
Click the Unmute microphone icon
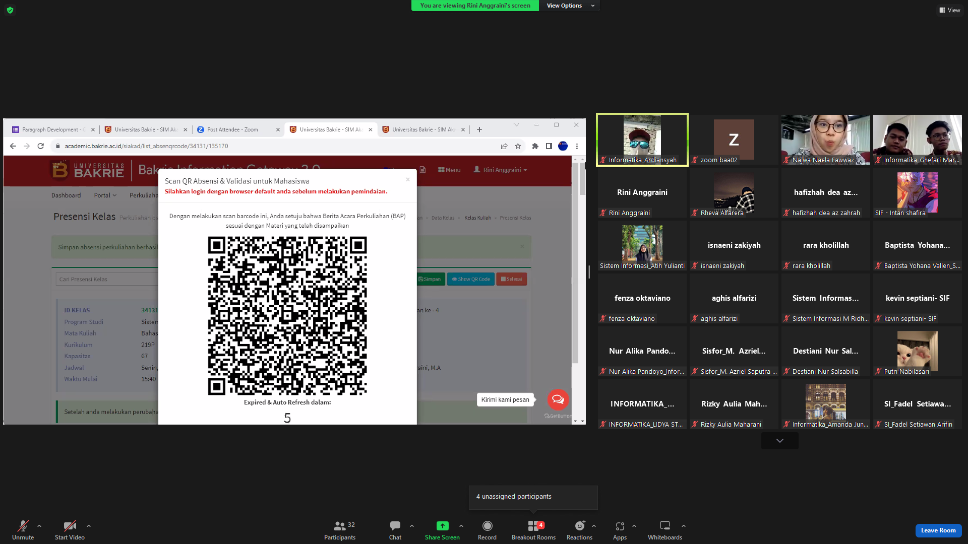[23, 526]
